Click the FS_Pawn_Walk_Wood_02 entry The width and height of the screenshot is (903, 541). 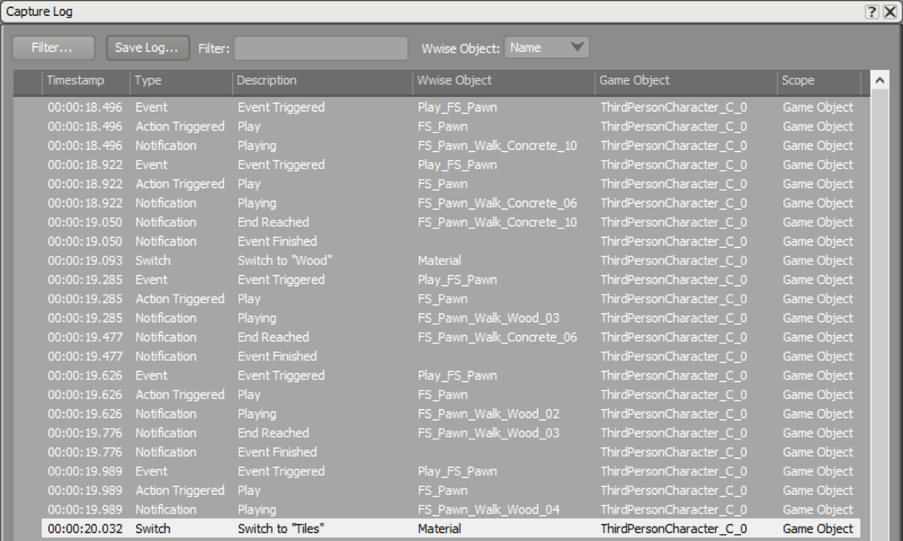click(489, 414)
